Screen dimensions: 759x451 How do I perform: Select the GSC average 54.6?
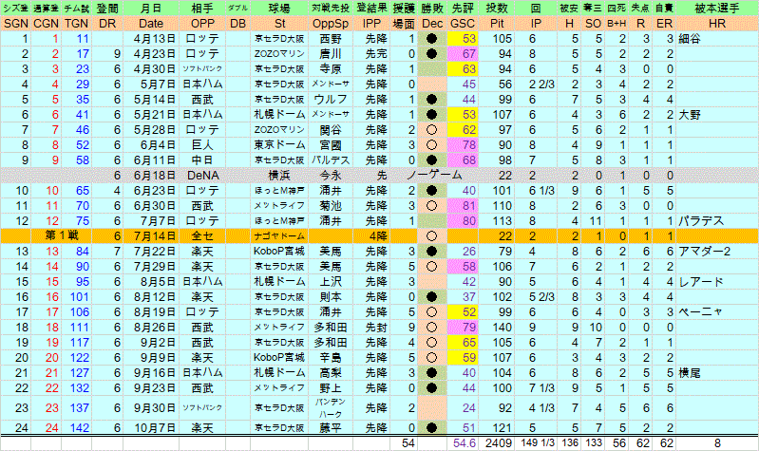pos(463,443)
